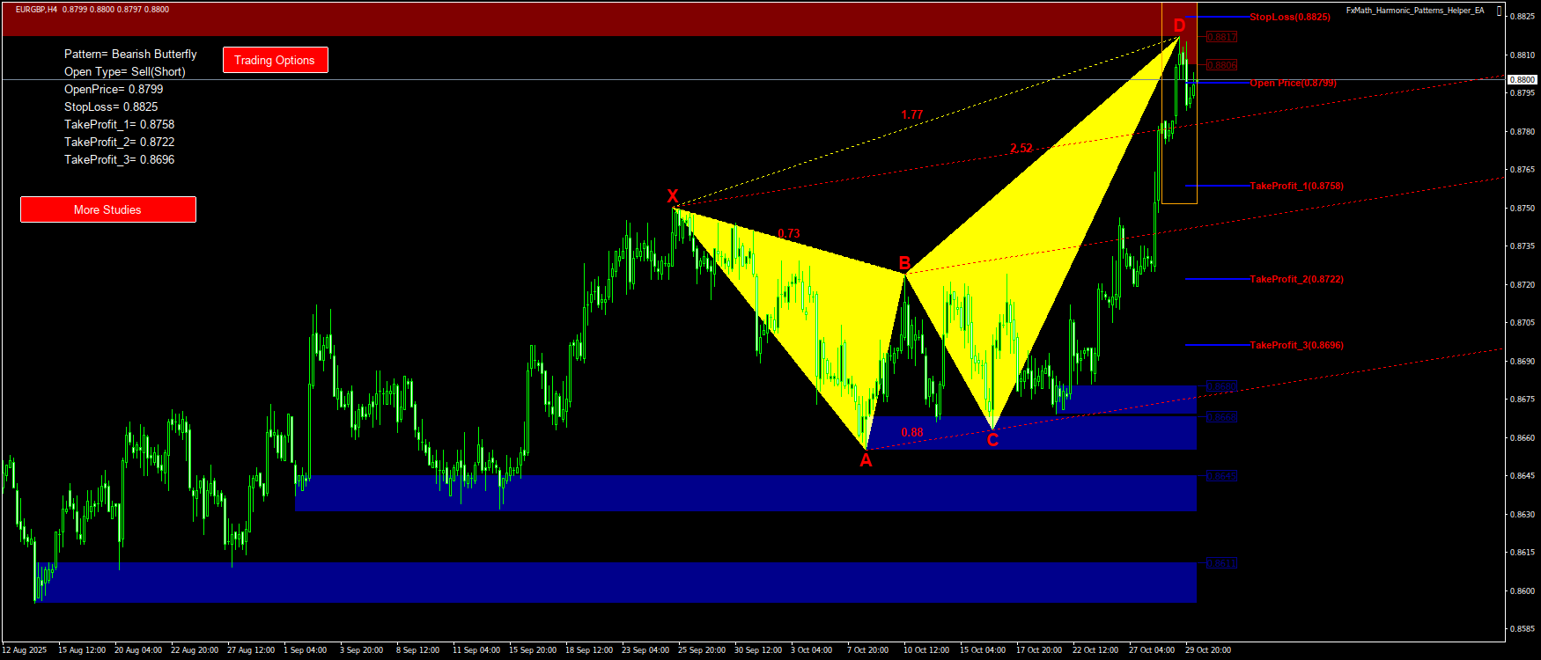Select pattern point X marker
Screen dimensions: 1541x660
[673, 196]
